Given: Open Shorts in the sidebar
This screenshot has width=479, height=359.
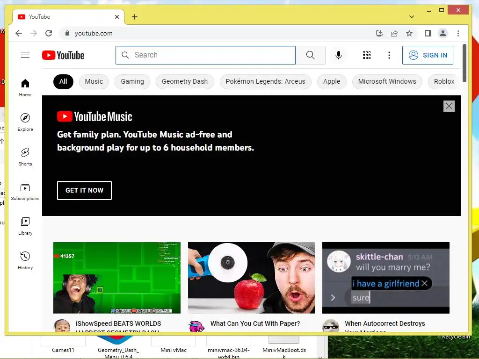Looking at the screenshot, I should pos(25,157).
